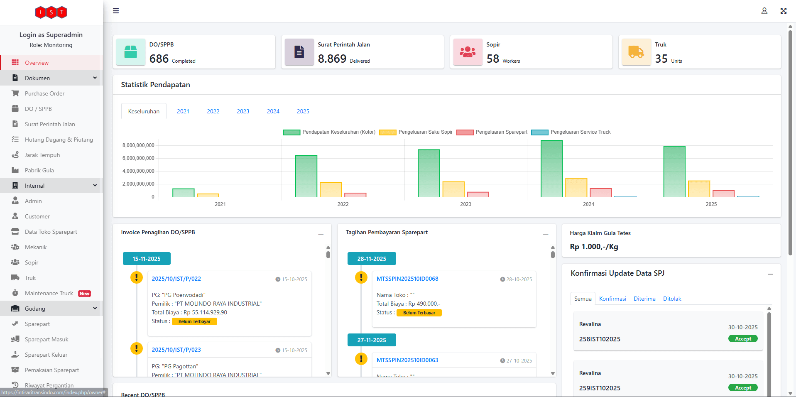Minimize the Tagihan Pembayaran Sparepart card
Image resolution: width=796 pixels, height=397 pixels.
(x=546, y=234)
